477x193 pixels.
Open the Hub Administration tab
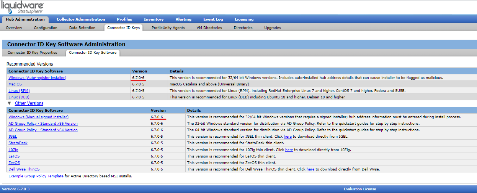(25, 19)
